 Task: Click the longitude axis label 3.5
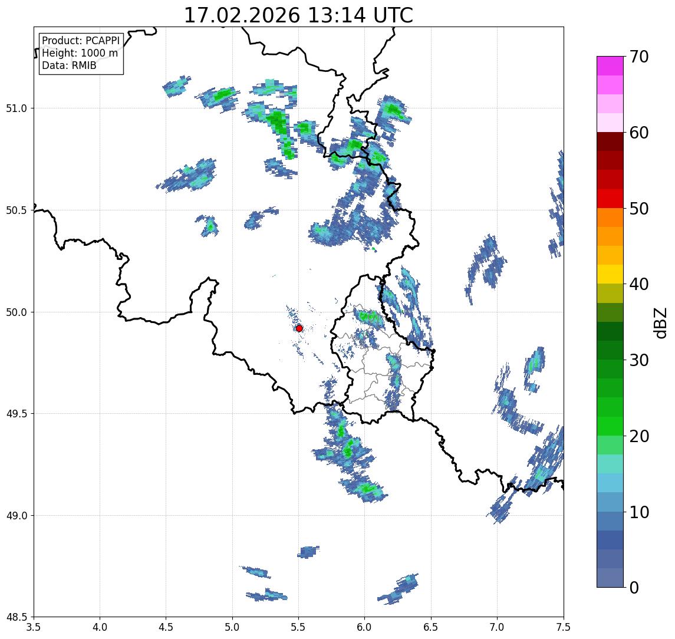34,627
